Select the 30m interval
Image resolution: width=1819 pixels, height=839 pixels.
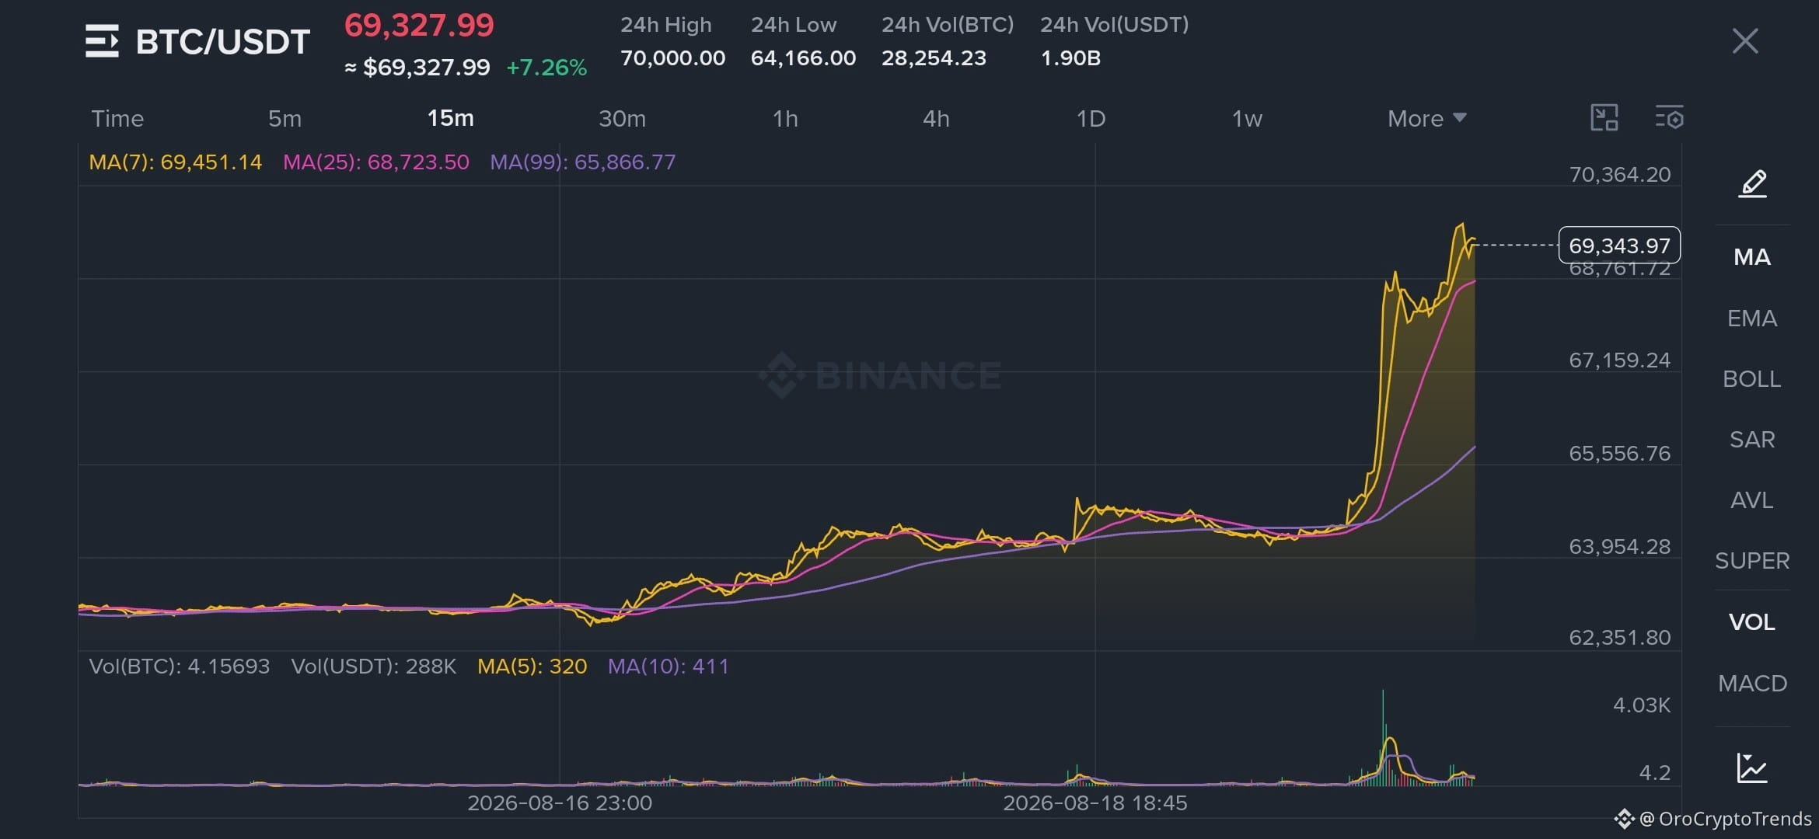click(622, 119)
